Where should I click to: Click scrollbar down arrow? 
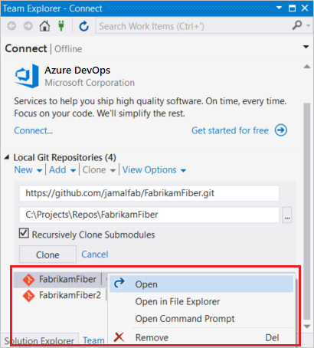(x=306, y=327)
